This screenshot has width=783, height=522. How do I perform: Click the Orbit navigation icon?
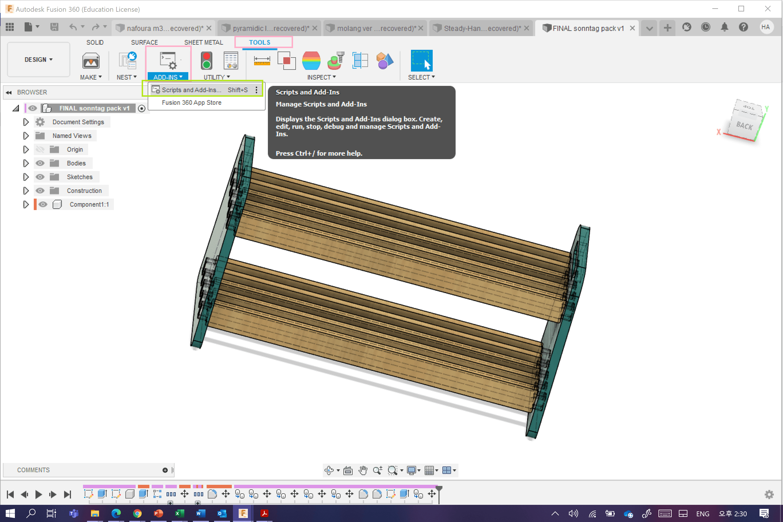click(x=329, y=470)
